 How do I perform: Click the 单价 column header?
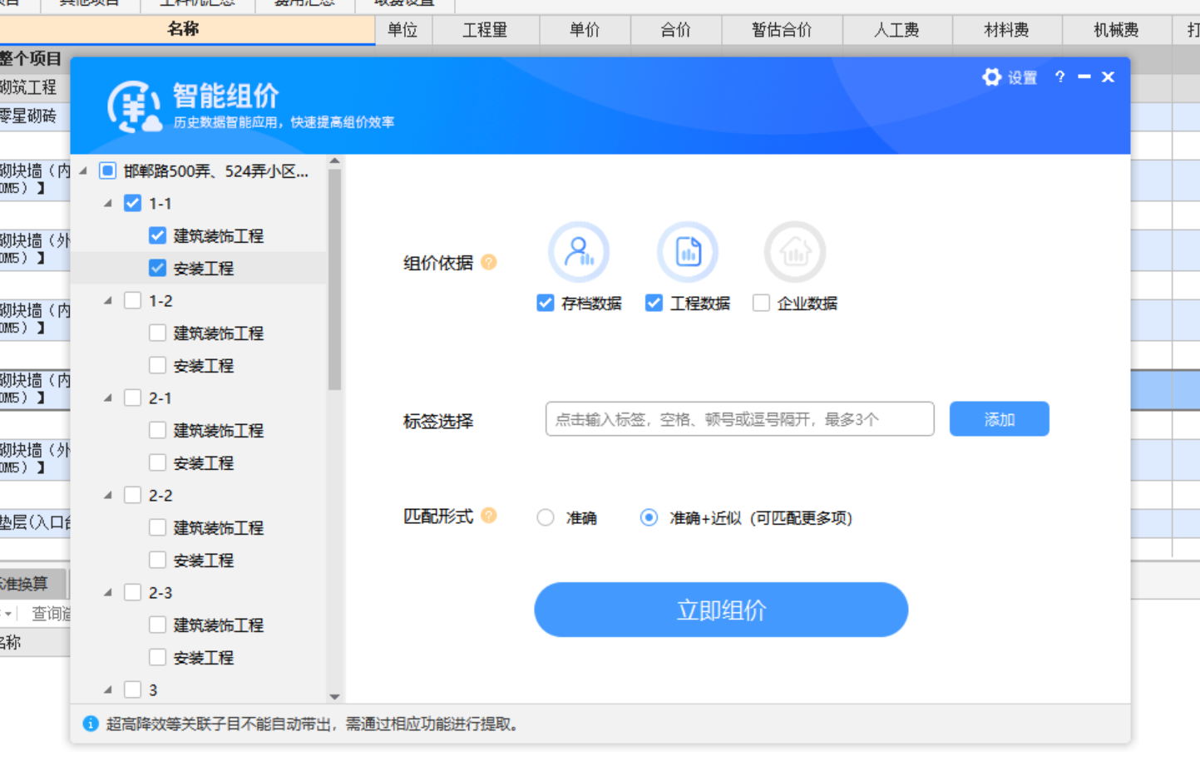pyautogui.click(x=585, y=30)
